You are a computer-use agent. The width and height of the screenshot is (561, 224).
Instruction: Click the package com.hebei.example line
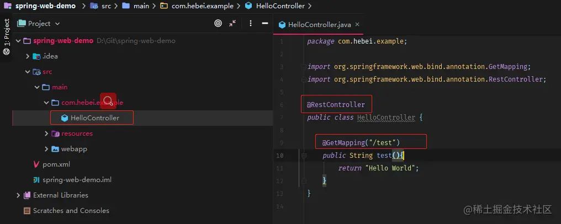357,41
